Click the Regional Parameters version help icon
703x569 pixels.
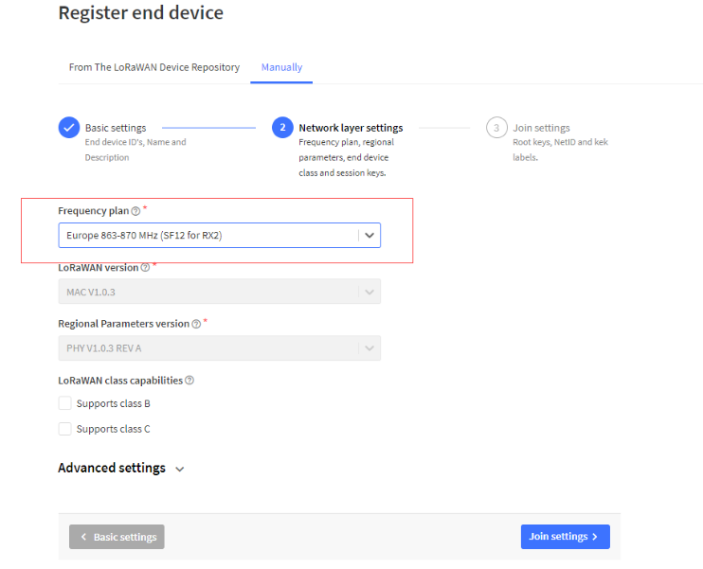point(196,324)
